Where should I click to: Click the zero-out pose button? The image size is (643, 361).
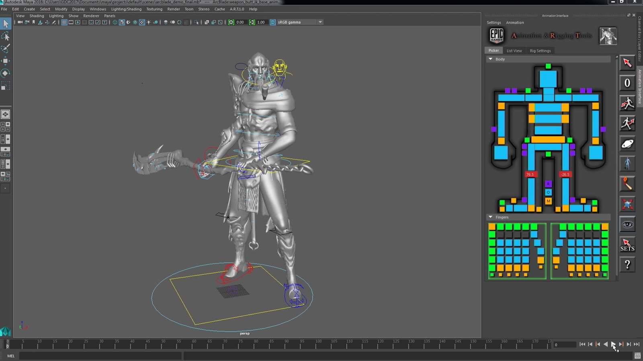tap(627, 83)
